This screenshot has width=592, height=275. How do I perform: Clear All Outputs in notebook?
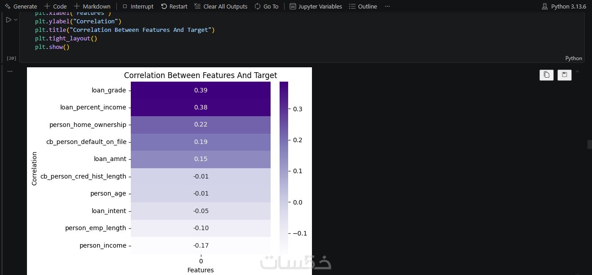[221, 6]
